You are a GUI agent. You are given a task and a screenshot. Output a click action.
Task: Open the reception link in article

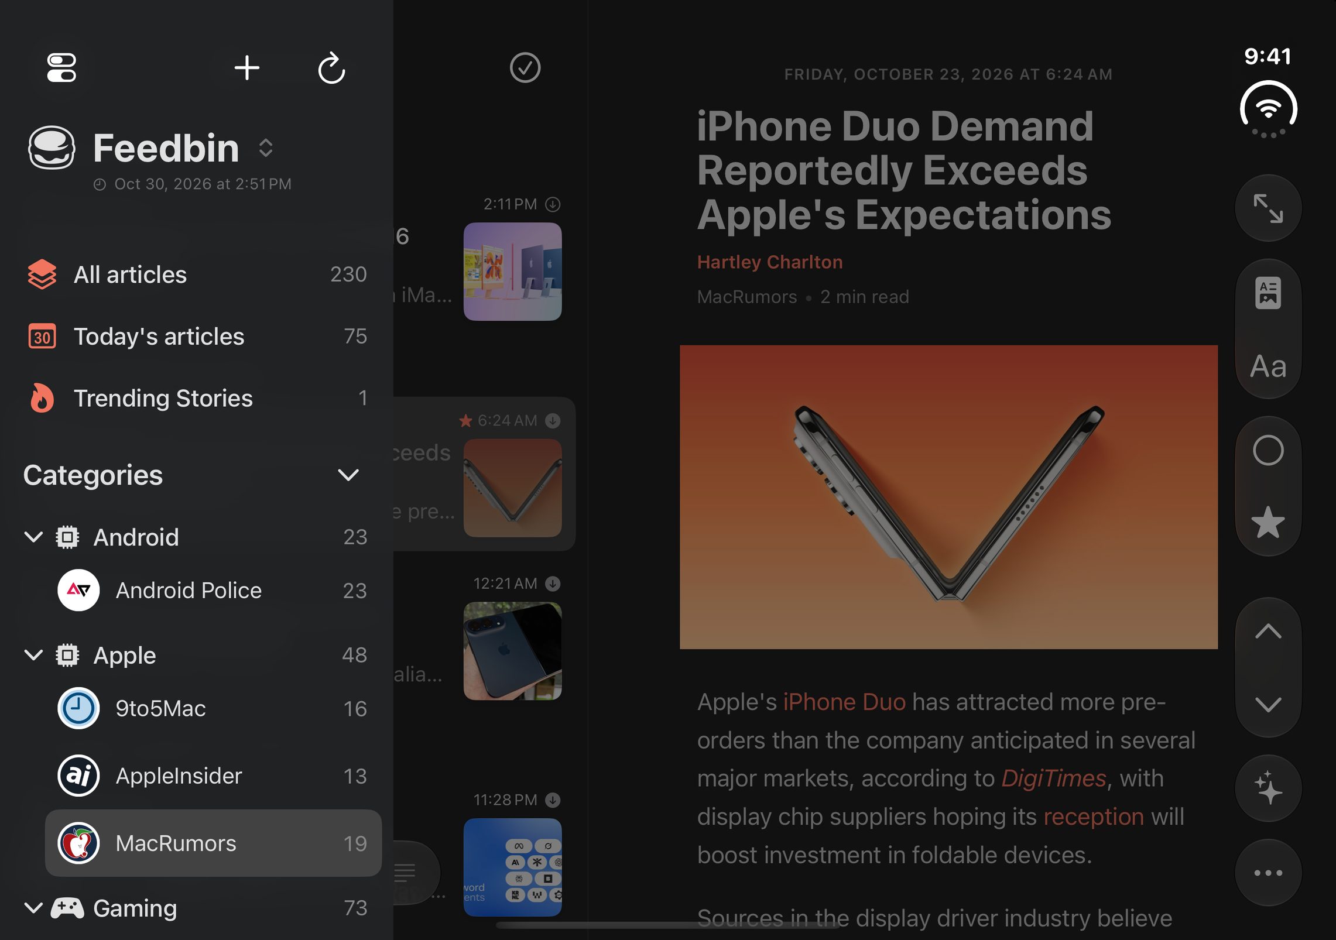(1093, 817)
